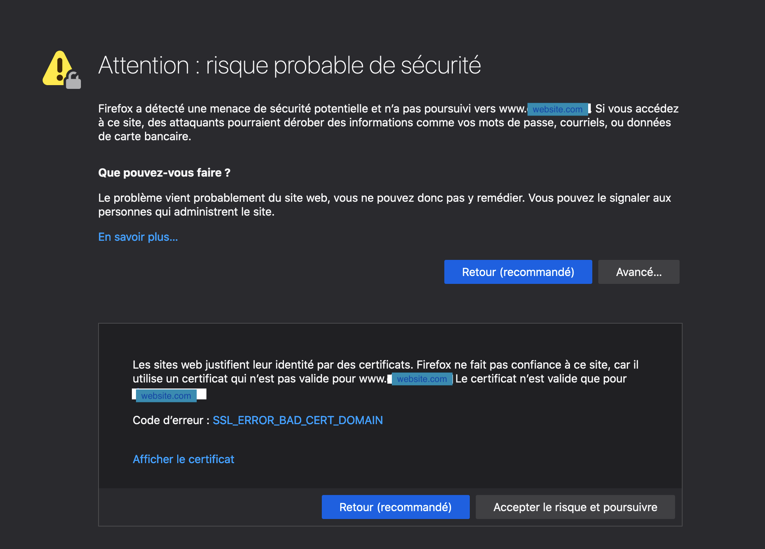
Task: Click "Accepter le risque et poursuivre"
Action: click(x=575, y=507)
